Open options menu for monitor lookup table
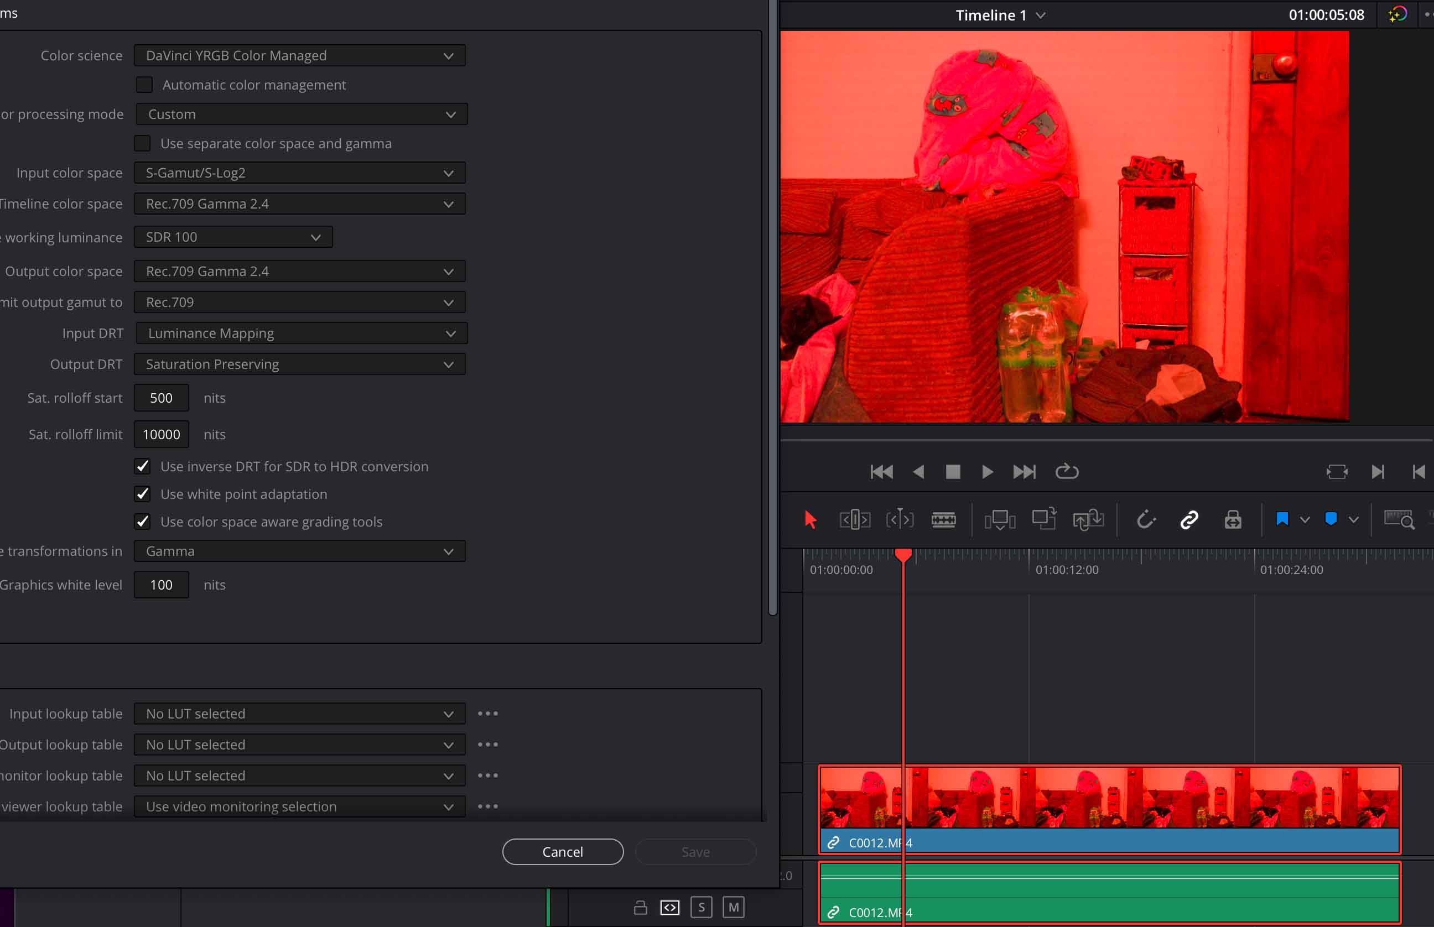 tap(487, 776)
